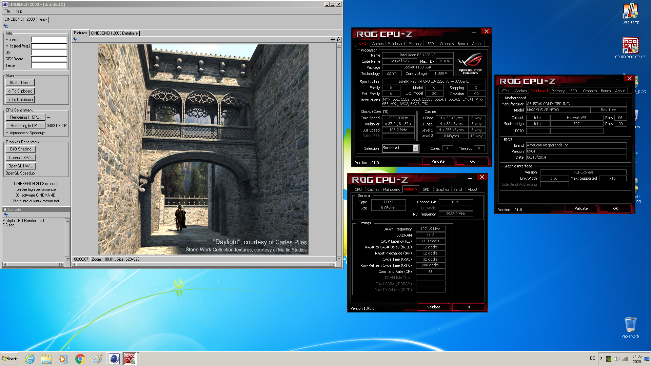The height and width of the screenshot is (366, 651).
Task: Open the CPUID ROG CPU-Z desktop shortcut
Action: point(630,48)
